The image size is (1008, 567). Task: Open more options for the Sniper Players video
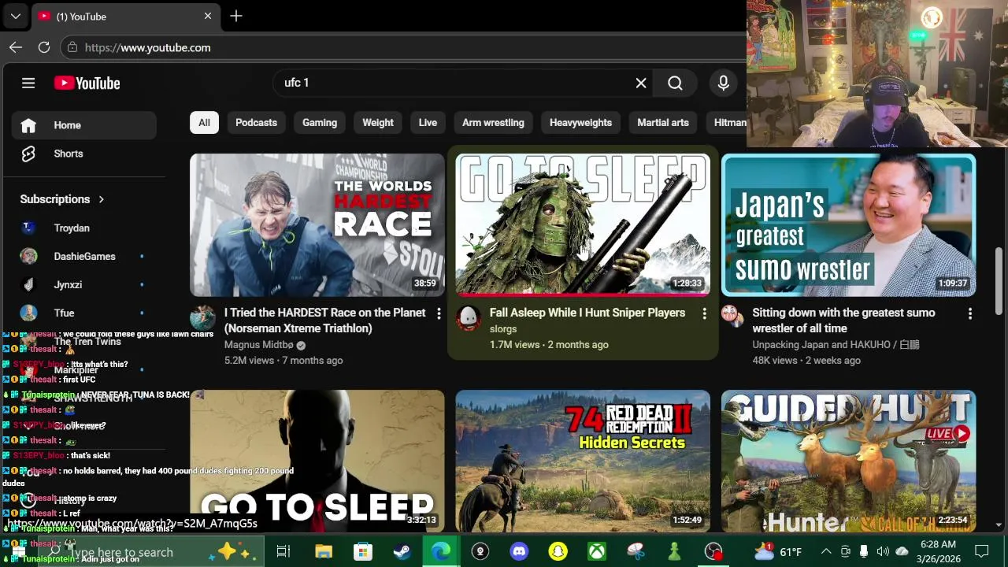(x=704, y=313)
